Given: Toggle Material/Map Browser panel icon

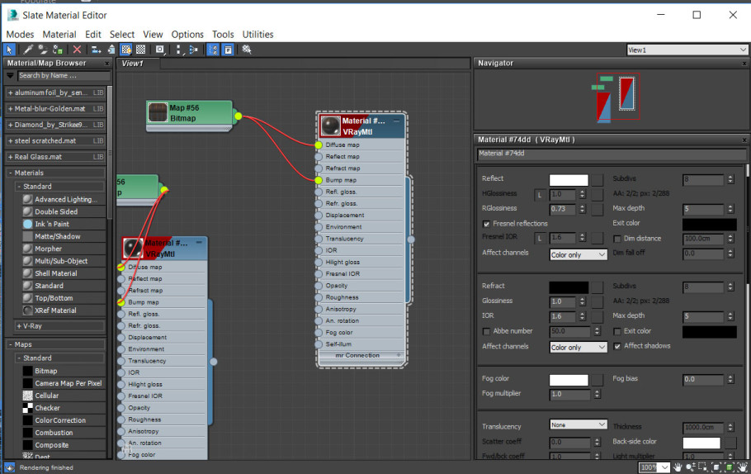Looking at the screenshot, I should point(213,50).
